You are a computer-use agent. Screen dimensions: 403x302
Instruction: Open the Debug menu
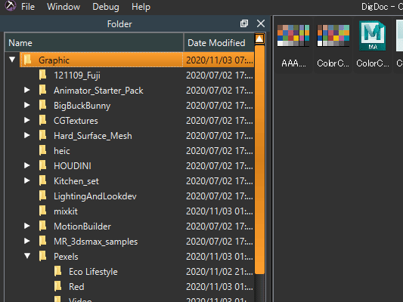click(x=106, y=7)
